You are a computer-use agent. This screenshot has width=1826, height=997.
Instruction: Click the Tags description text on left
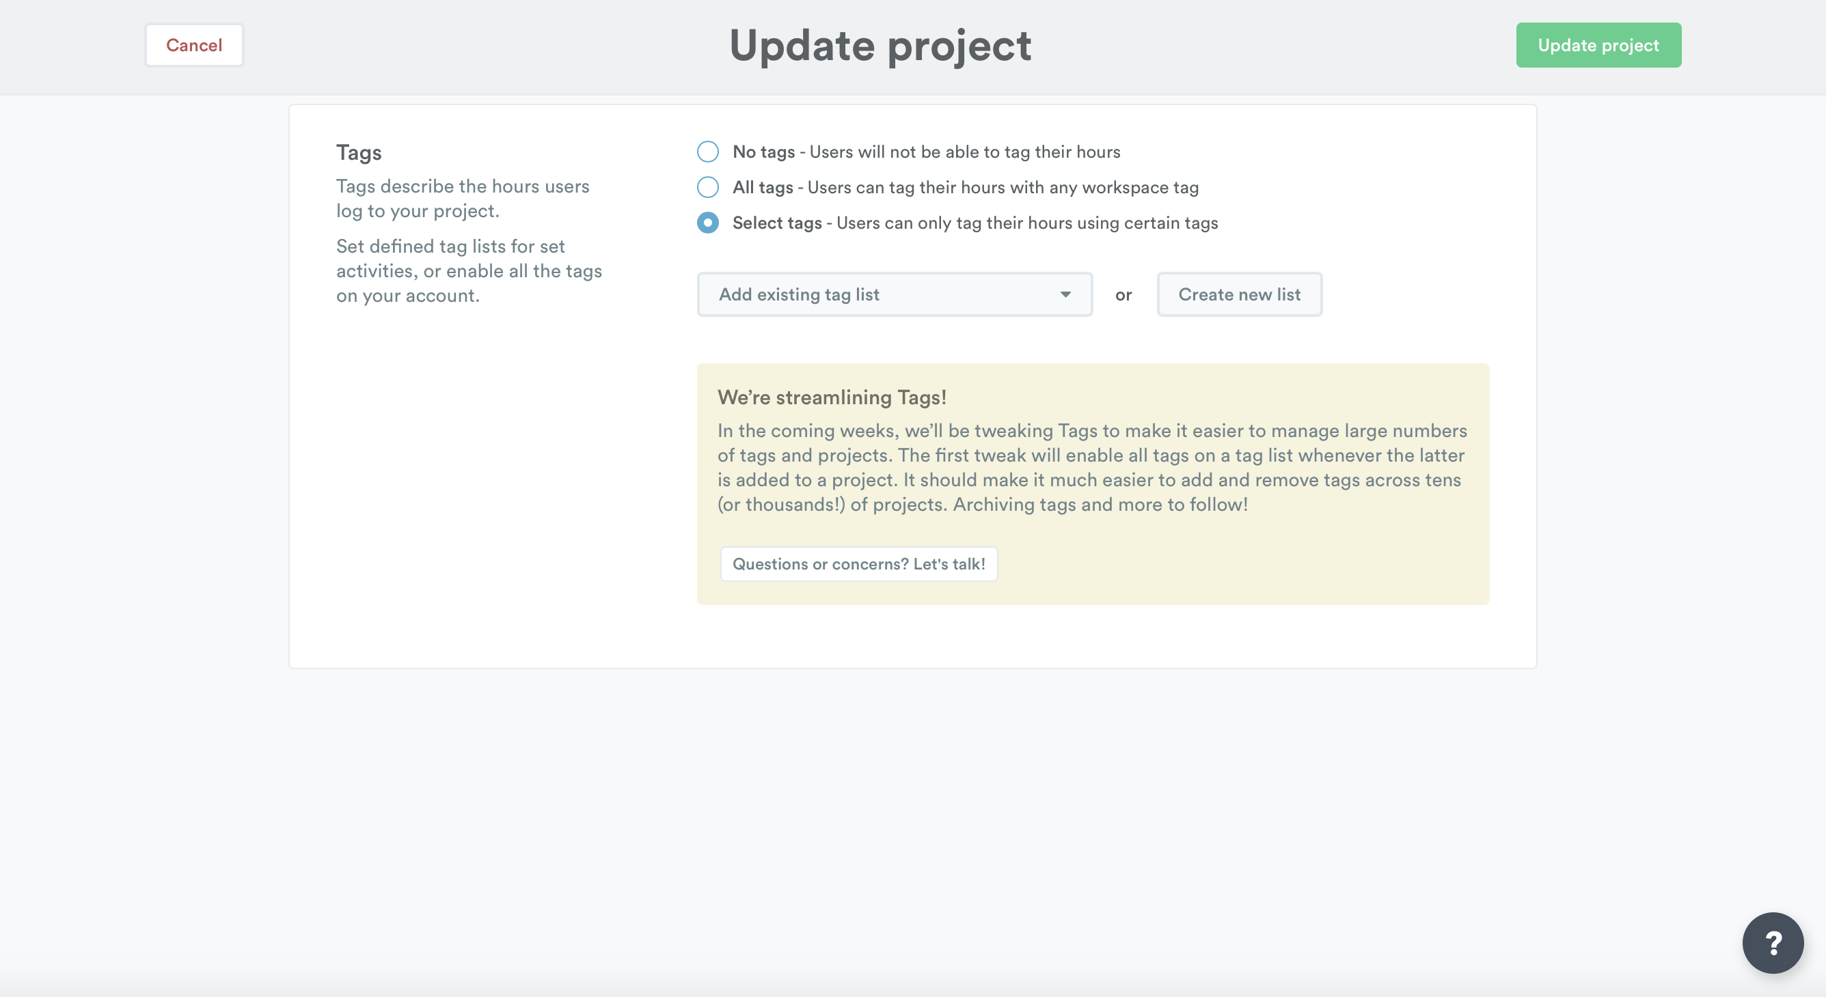(462, 198)
